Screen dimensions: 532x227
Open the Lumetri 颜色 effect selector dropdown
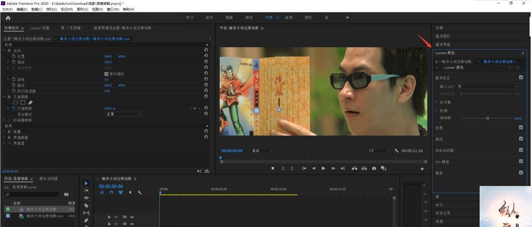[477, 68]
